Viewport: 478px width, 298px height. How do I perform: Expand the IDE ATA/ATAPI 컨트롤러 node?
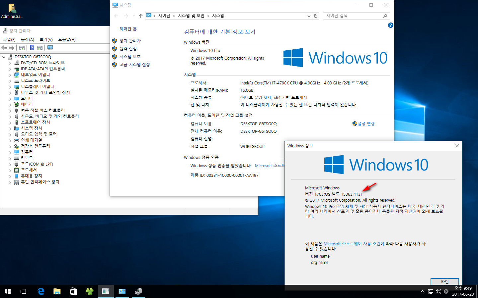click(x=10, y=69)
